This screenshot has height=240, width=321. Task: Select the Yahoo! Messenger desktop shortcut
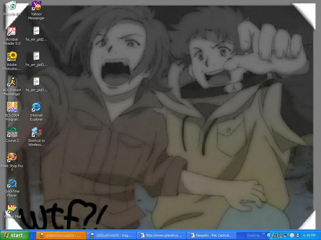(x=36, y=11)
